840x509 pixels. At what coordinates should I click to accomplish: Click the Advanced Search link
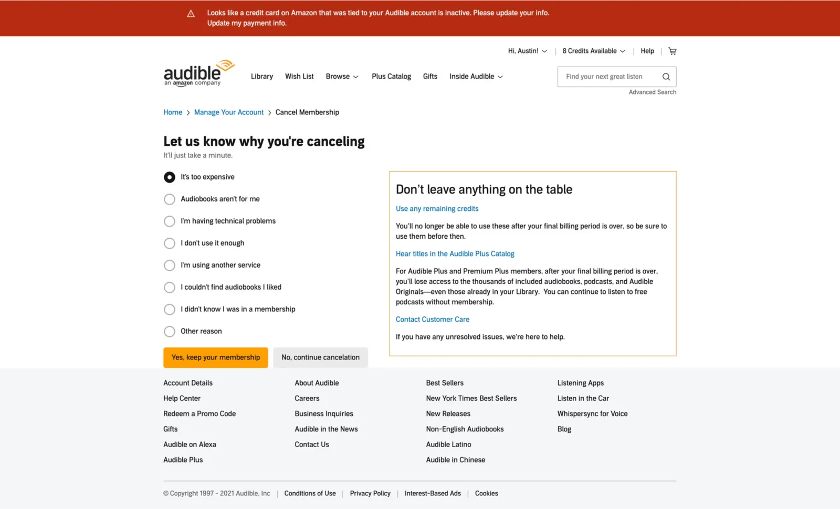click(x=653, y=92)
